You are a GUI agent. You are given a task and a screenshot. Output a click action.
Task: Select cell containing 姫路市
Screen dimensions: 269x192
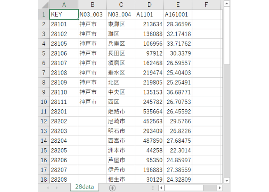click(x=121, y=111)
